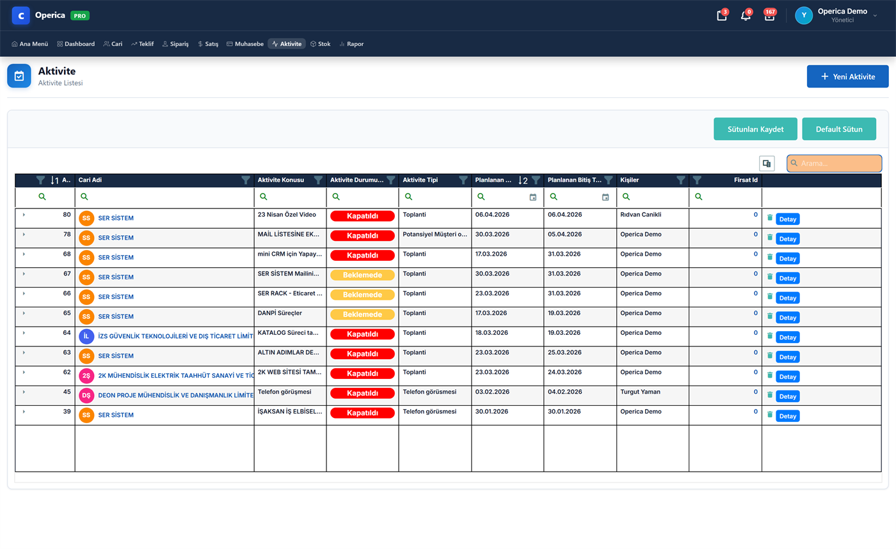Click Default Sütun button
Image resolution: width=896 pixels, height=549 pixels.
(839, 129)
